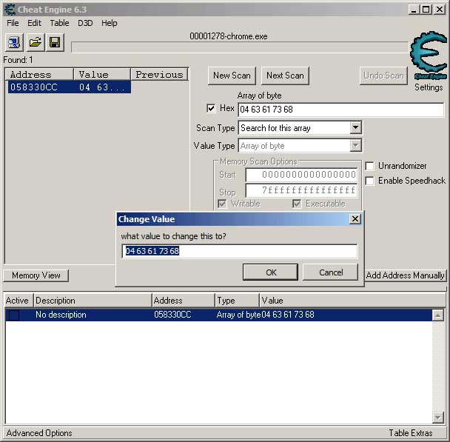Open the Edit menu
Image resolution: width=450 pixels, height=442 pixels.
(x=35, y=23)
